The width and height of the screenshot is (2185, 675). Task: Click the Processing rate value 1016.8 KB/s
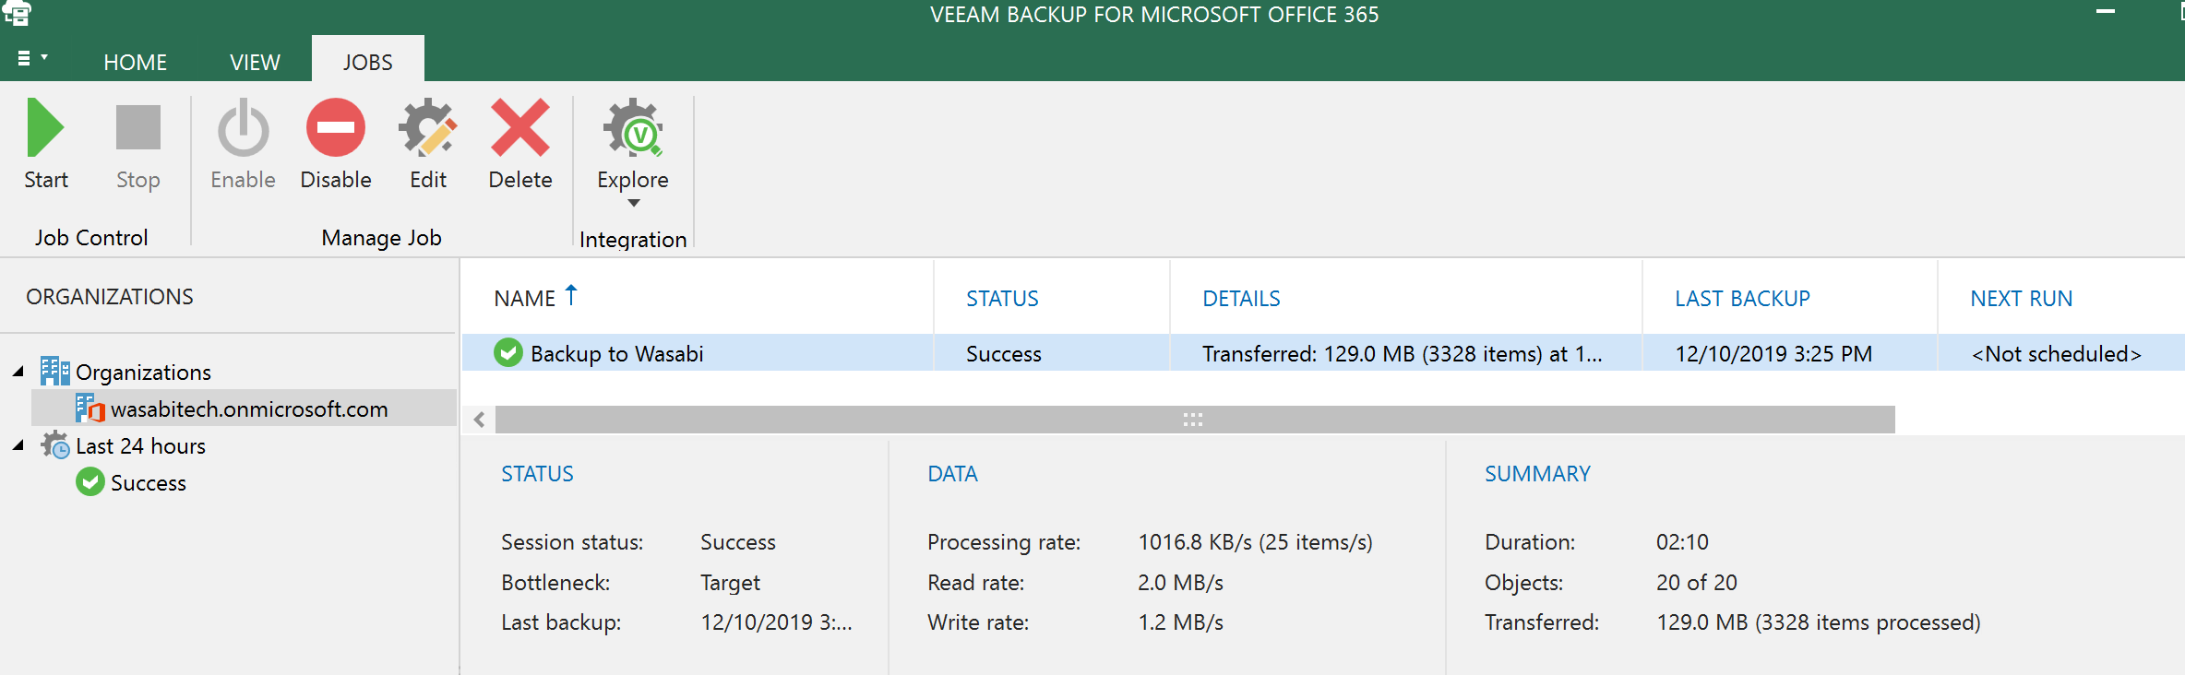pos(1255,541)
